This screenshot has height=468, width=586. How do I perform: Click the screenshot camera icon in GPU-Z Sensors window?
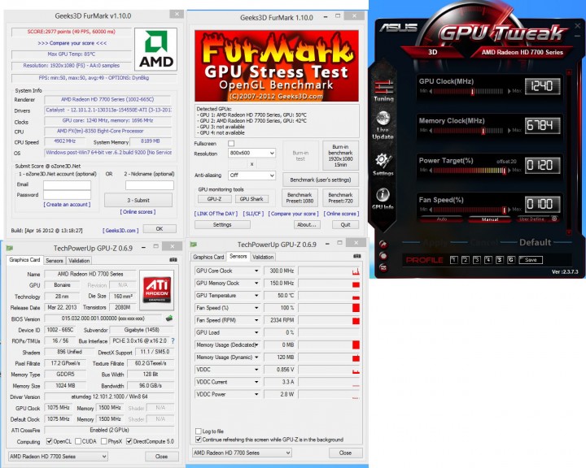click(x=357, y=256)
